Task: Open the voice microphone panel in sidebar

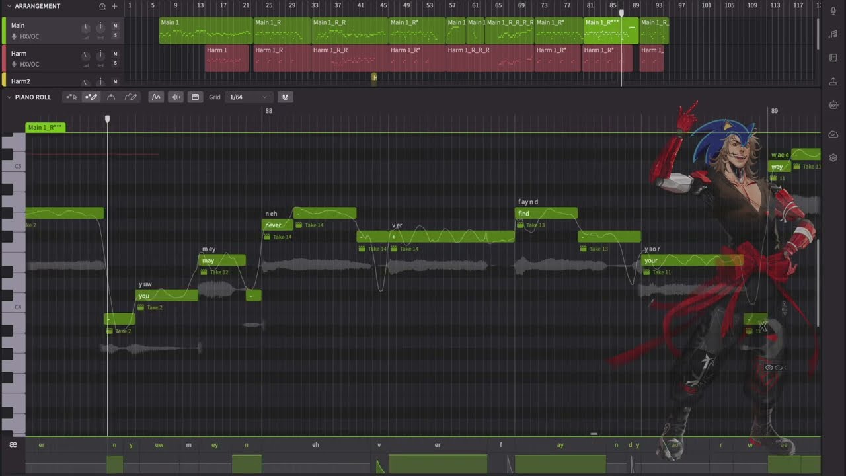Action: (833, 11)
